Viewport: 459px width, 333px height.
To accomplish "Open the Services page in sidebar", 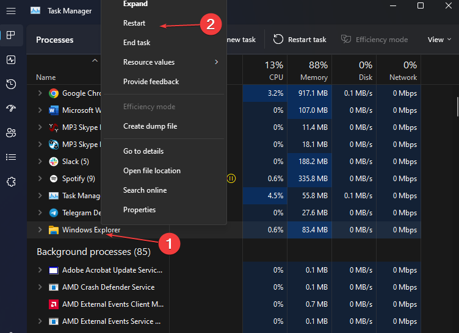I will (11, 182).
